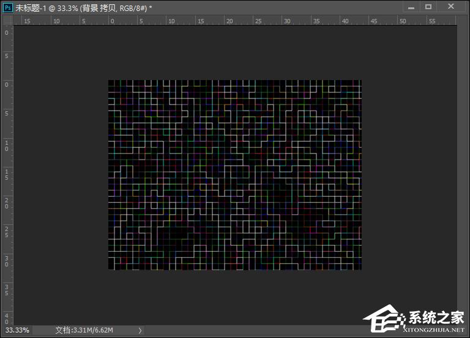470x338 pixels.
Task: Maximize the document window
Action: point(428,7)
